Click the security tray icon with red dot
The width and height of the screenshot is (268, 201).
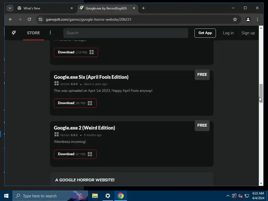[x=234, y=196]
